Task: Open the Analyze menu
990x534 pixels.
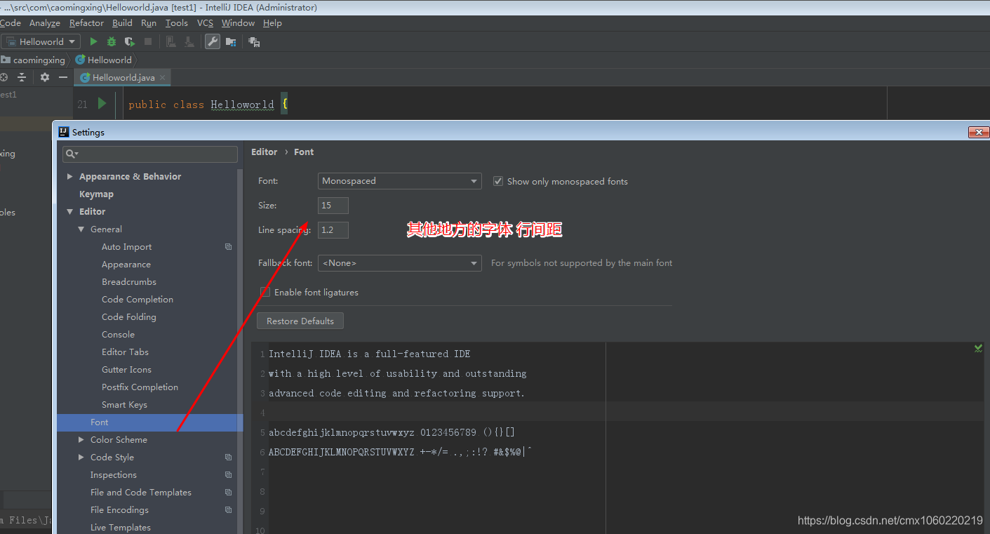Action: 45,23
